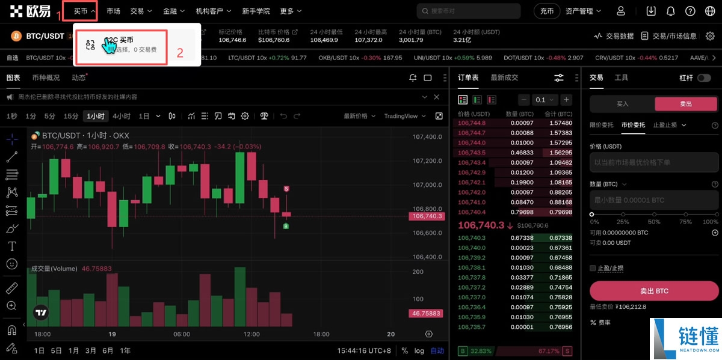Select the forecast and measurement tool
Screen dimensions: 722x360
click(x=12, y=210)
